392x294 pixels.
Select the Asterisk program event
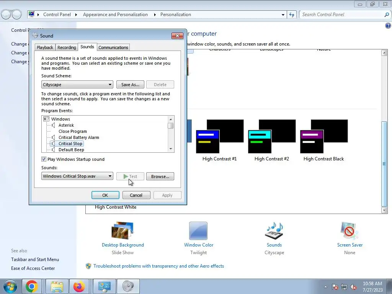pos(66,125)
